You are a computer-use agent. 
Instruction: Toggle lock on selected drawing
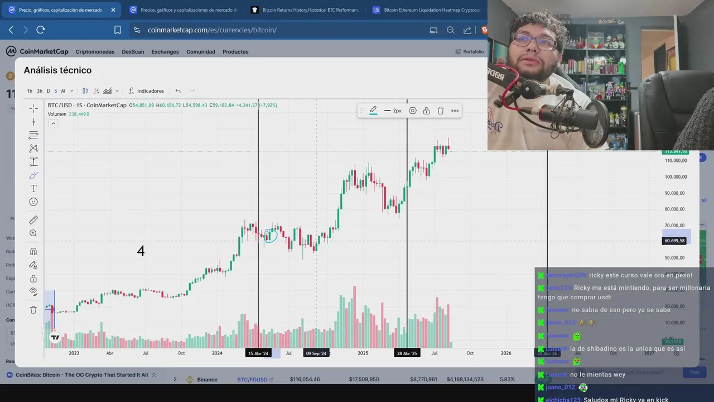(426, 111)
